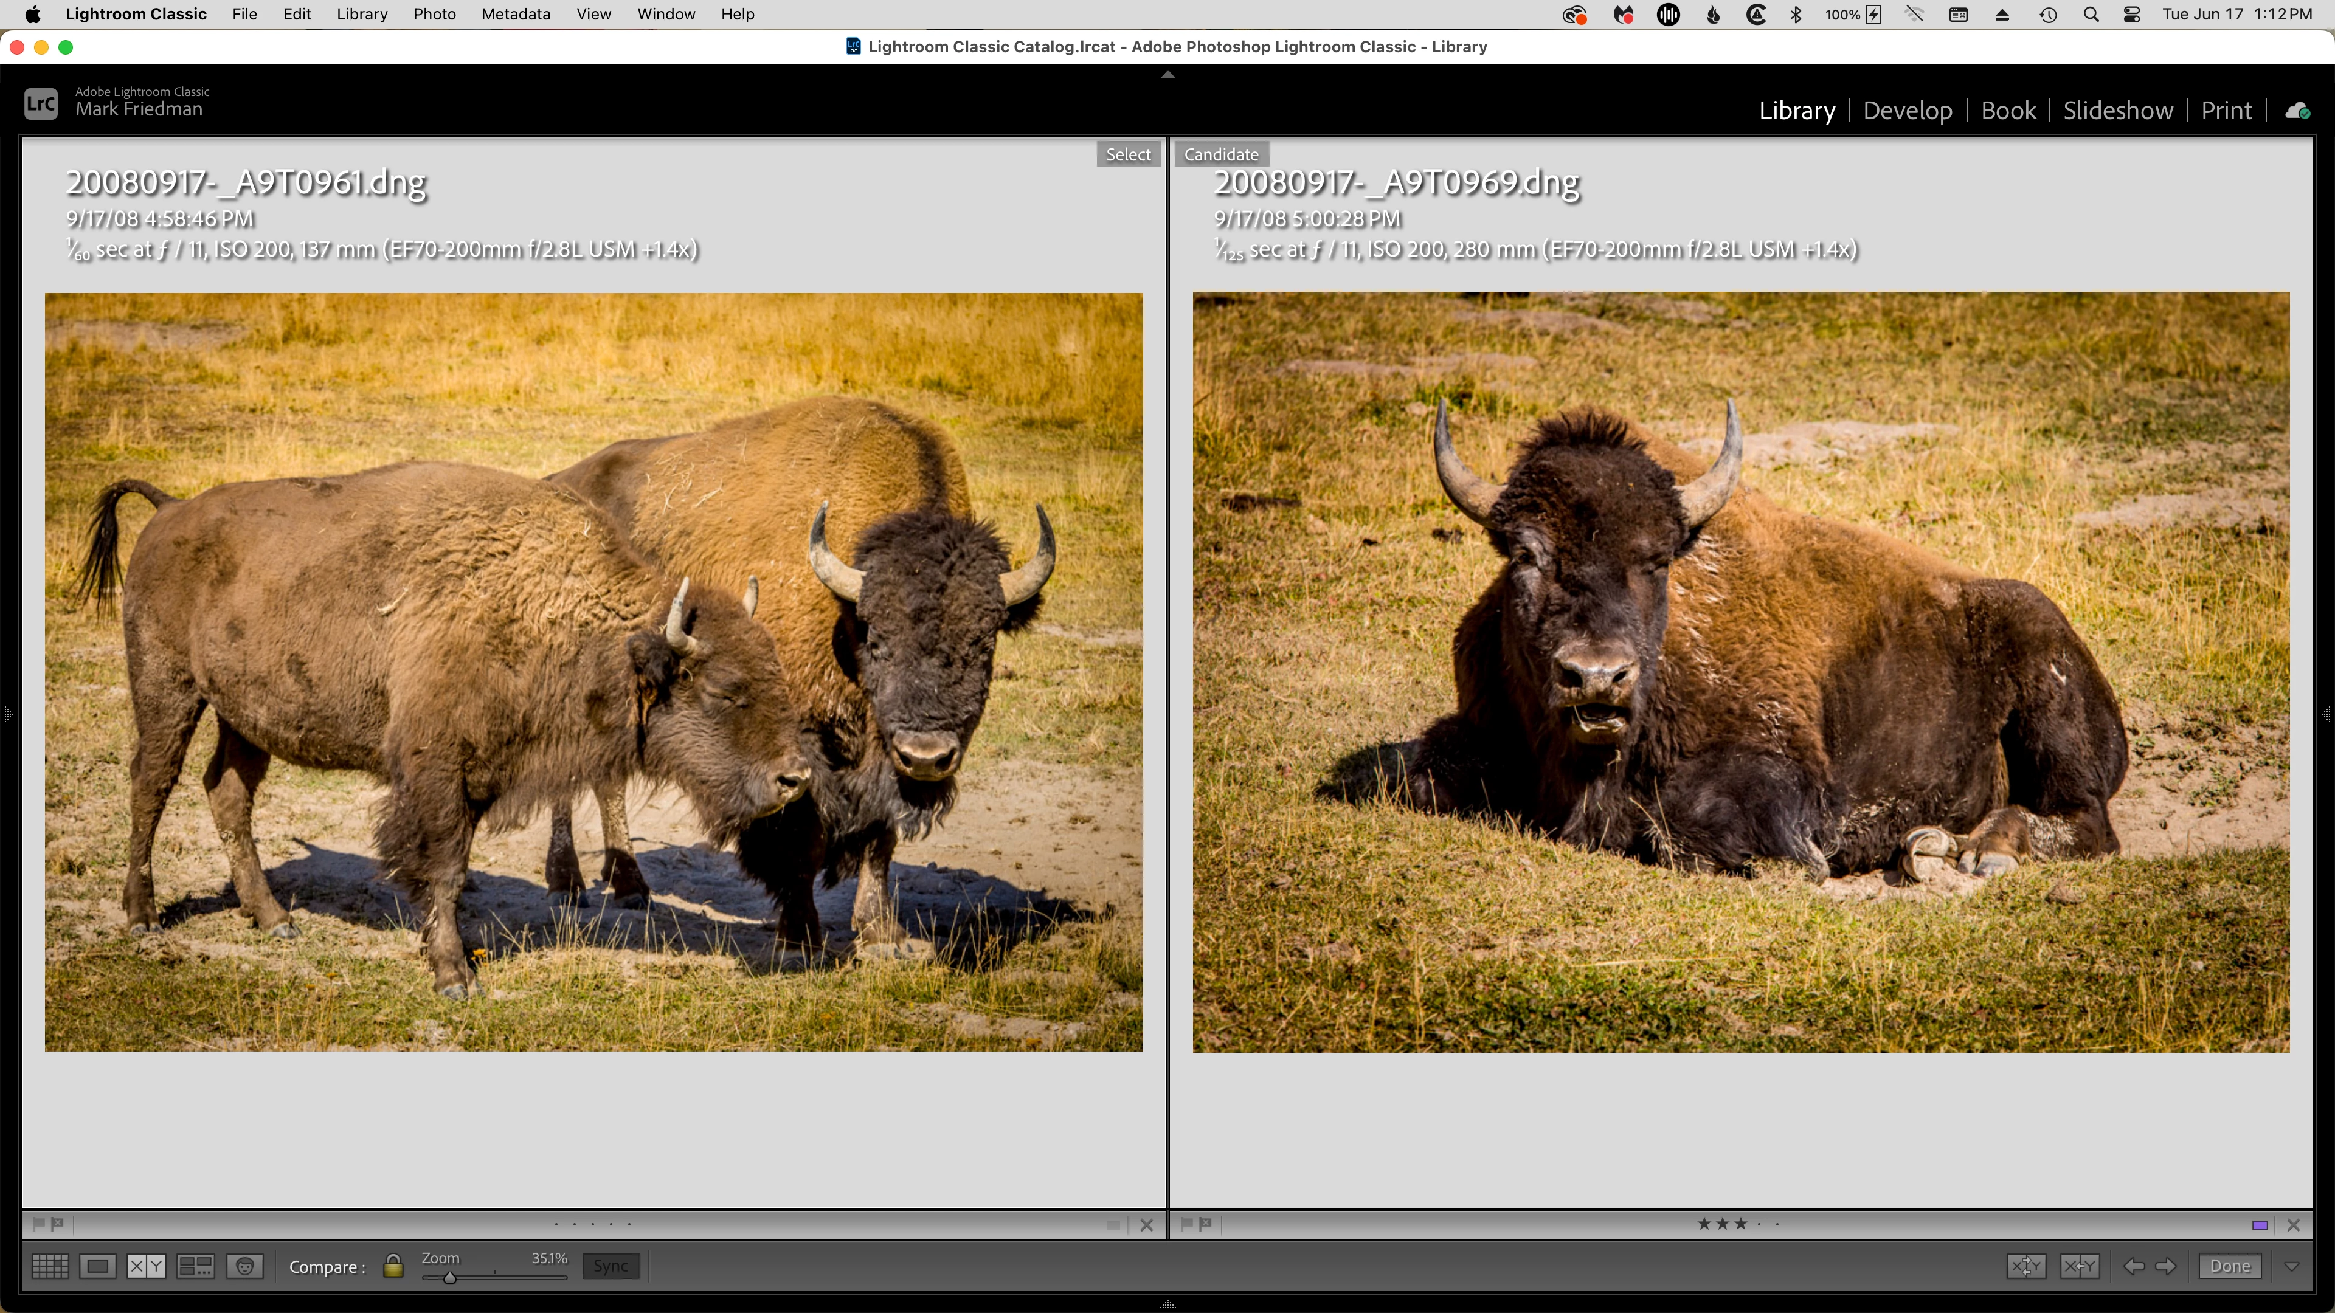Viewport: 2335px width, 1313px height.
Task: Open the Develop module
Action: 1907,111
